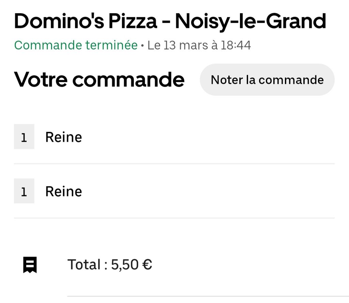This screenshot has width=349, height=303.
Task: Click Noisy-le-Grand in the title
Action: (x=251, y=21)
